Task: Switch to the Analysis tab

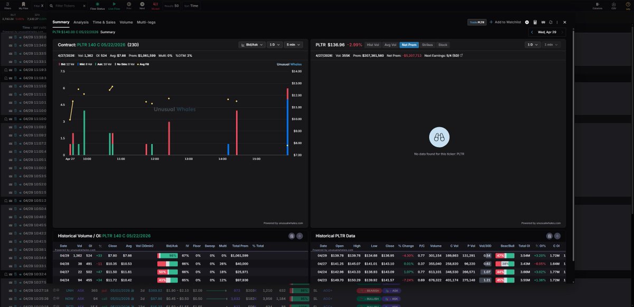Action: [81, 22]
